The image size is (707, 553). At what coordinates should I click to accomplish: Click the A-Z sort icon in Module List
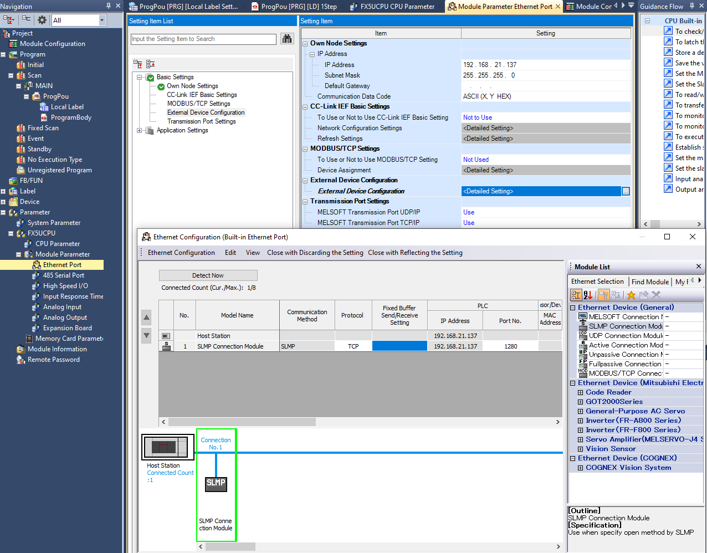pos(588,295)
